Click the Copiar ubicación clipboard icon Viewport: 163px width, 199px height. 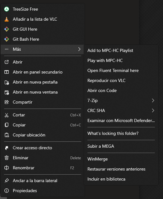(7, 135)
